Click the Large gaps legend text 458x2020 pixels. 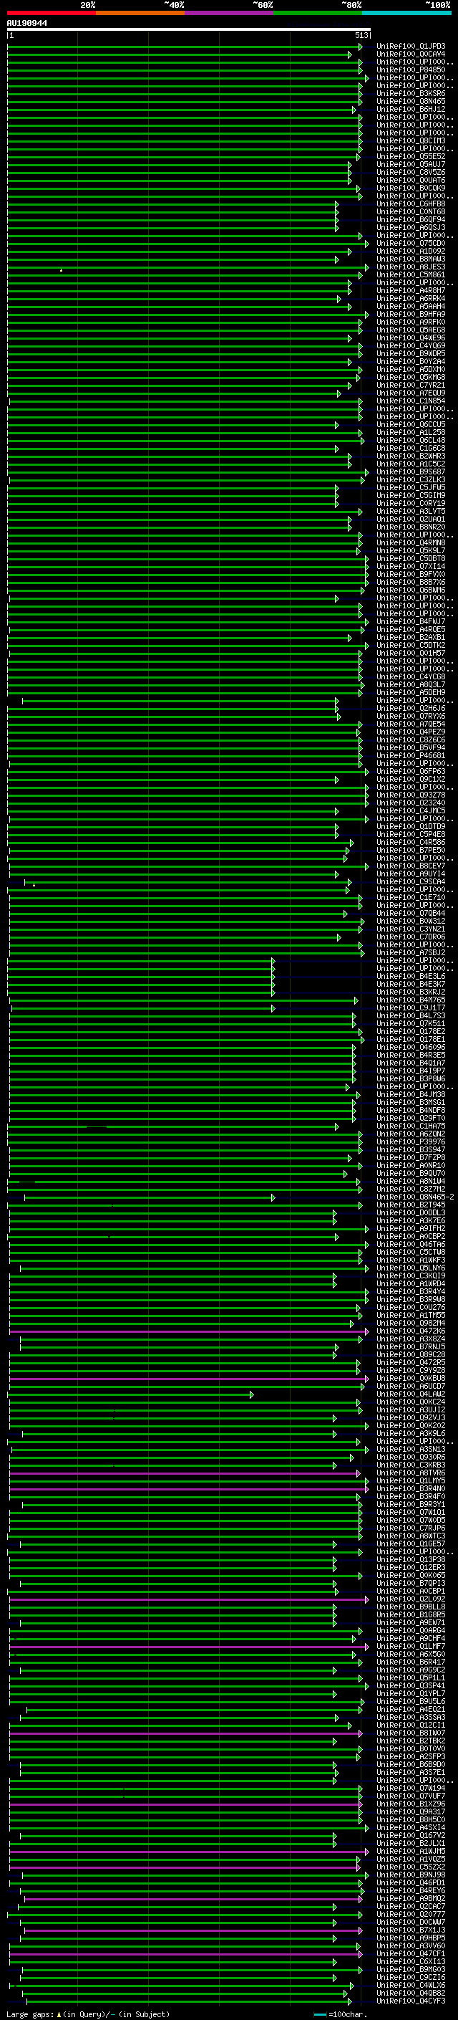88,2014
